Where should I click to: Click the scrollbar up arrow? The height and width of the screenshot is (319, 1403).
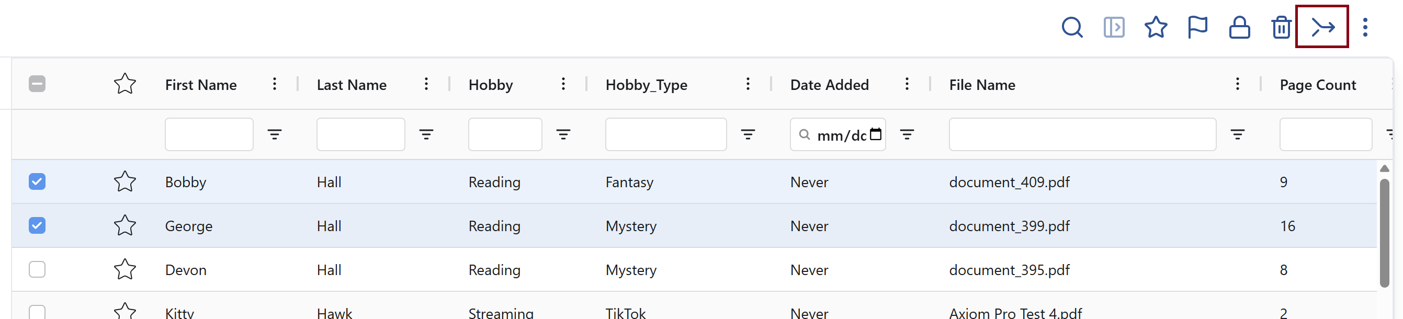tap(1385, 169)
